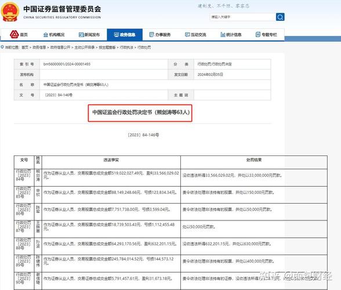The width and height of the screenshot is (341, 290).
Task: Select the highlighted 政务信息 nav tab
Action: pos(125,35)
